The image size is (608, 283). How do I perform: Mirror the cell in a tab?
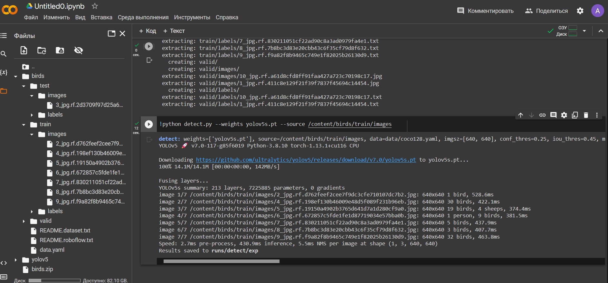(575, 115)
